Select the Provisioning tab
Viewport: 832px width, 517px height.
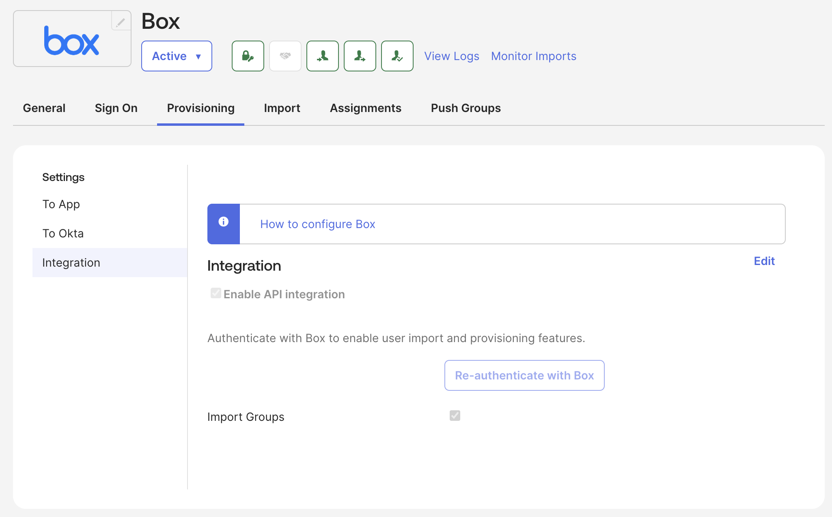tap(201, 108)
